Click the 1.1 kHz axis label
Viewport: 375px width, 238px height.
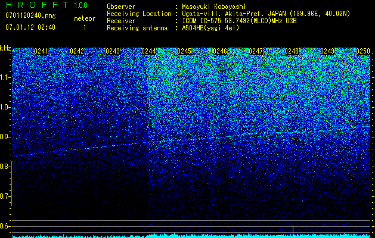click(5, 77)
